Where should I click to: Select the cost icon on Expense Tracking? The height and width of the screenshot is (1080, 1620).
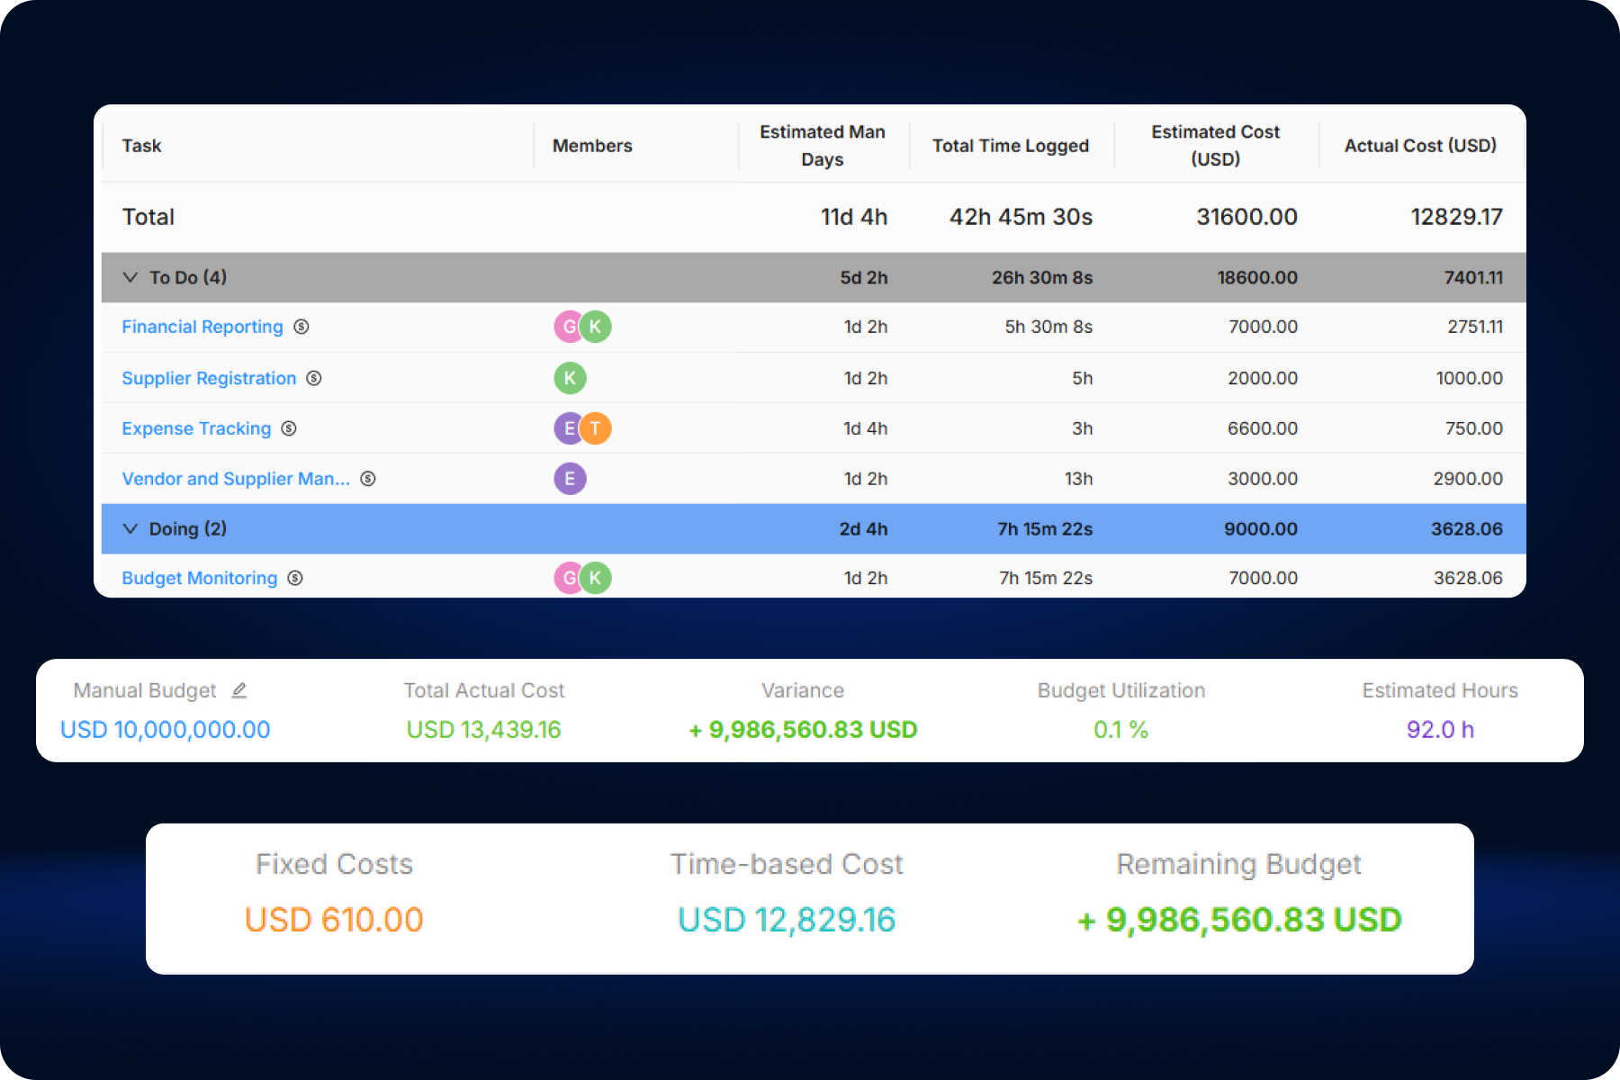click(287, 428)
